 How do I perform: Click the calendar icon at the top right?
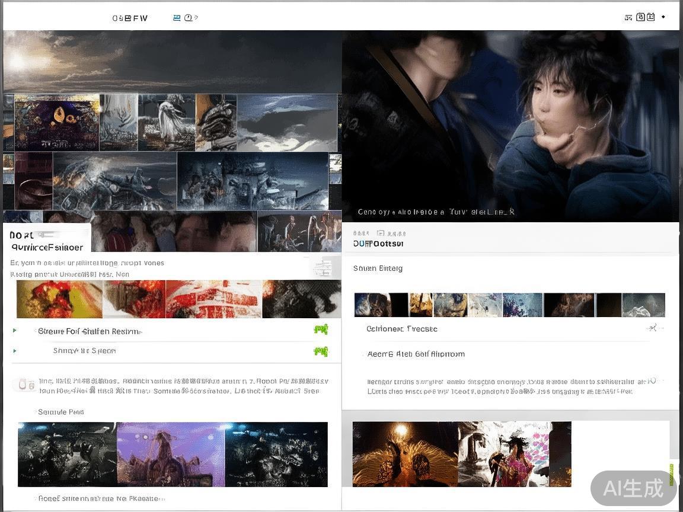click(x=652, y=17)
